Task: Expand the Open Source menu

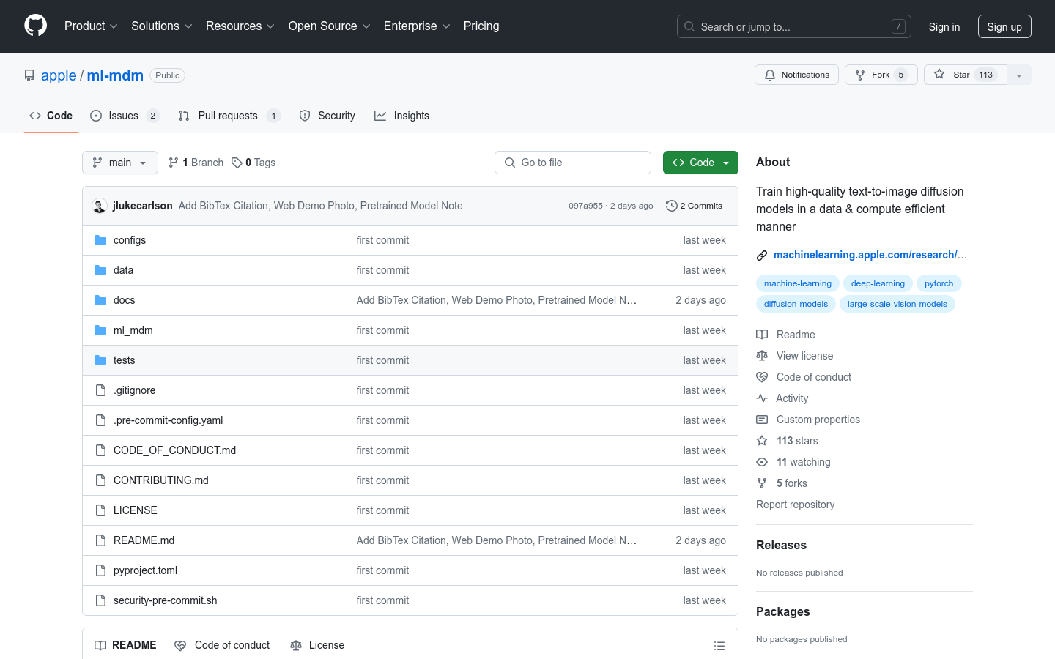Action: coord(330,26)
